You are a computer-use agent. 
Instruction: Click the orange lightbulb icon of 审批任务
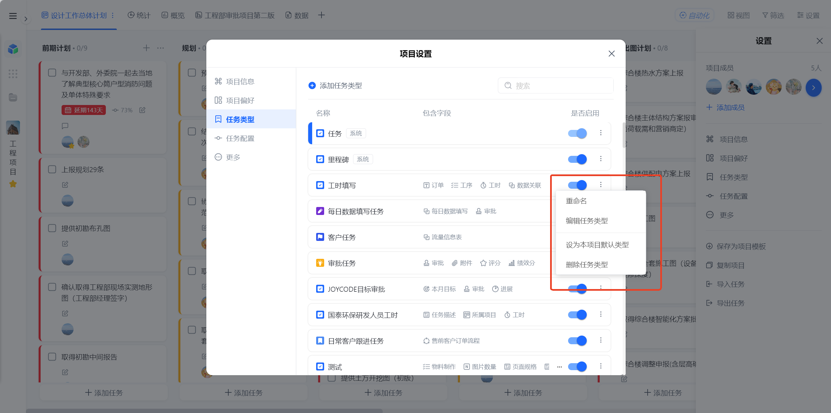click(x=320, y=263)
